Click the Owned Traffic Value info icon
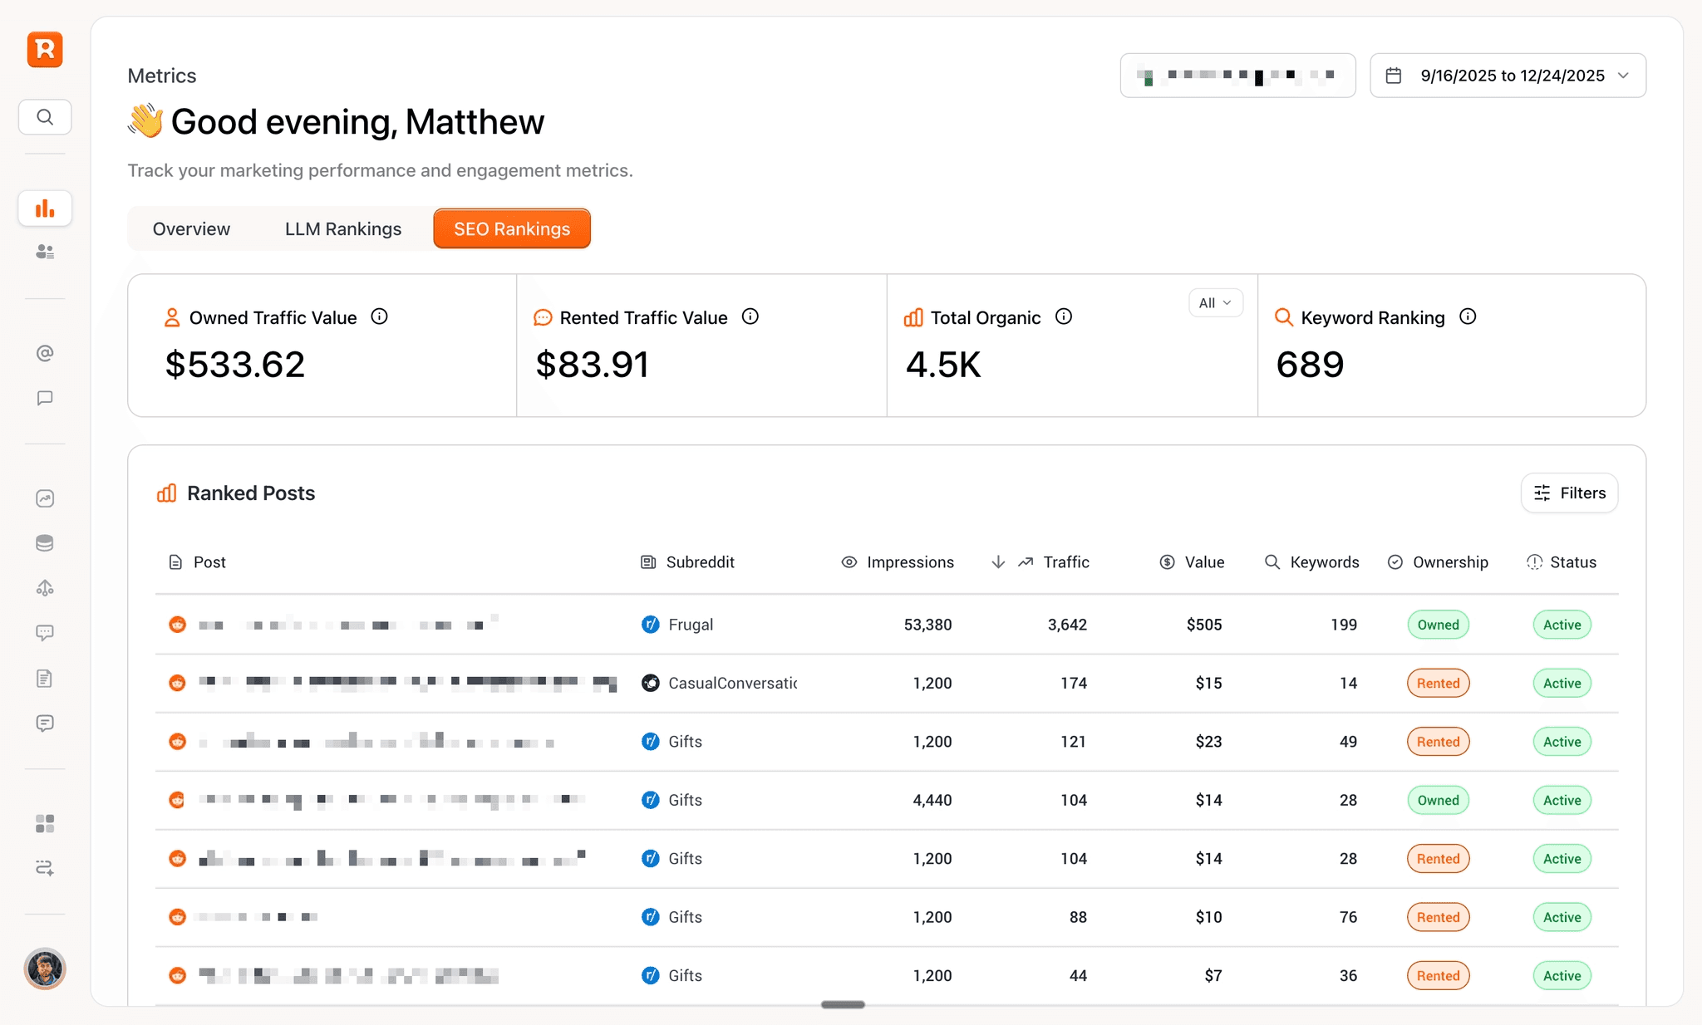The image size is (1702, 1025). 379,316
